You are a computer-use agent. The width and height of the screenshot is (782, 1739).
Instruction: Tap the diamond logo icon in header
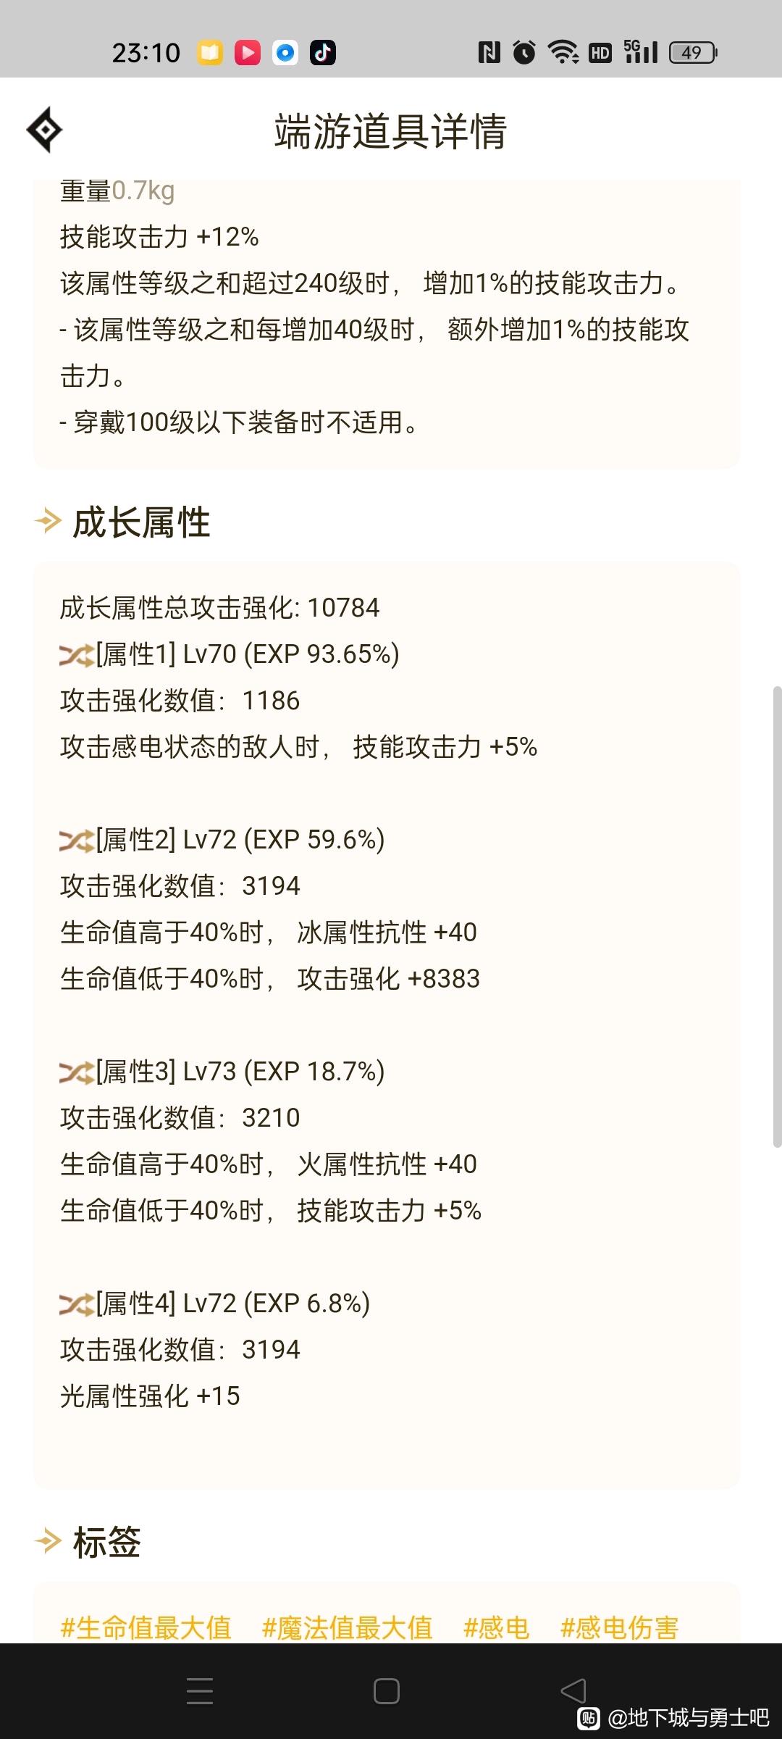(x=44, y=130)
